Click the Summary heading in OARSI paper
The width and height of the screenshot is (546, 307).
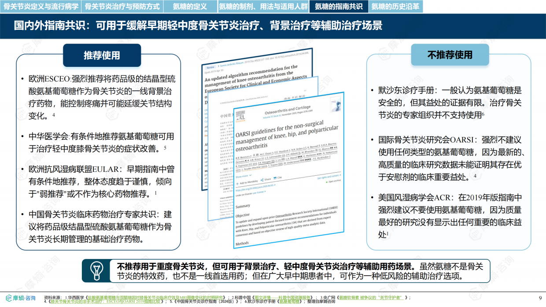click(x=243, y=206)
